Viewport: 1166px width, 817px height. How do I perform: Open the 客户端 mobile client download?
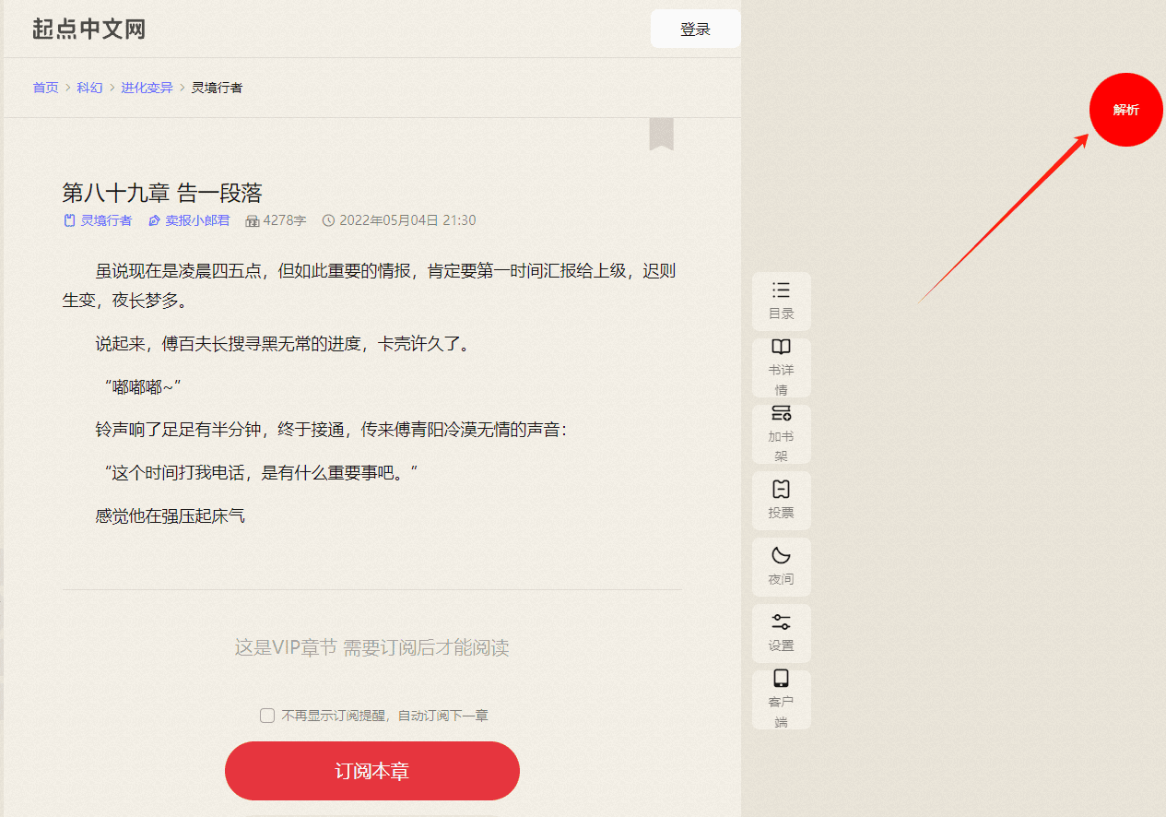781,698
